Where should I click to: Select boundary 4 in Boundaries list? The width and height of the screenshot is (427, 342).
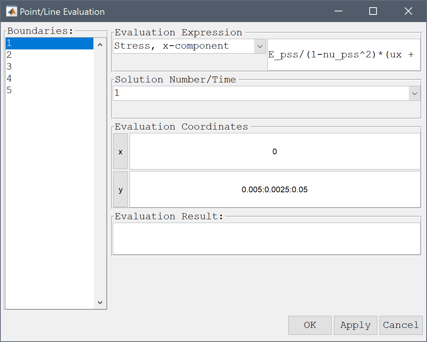49,78
